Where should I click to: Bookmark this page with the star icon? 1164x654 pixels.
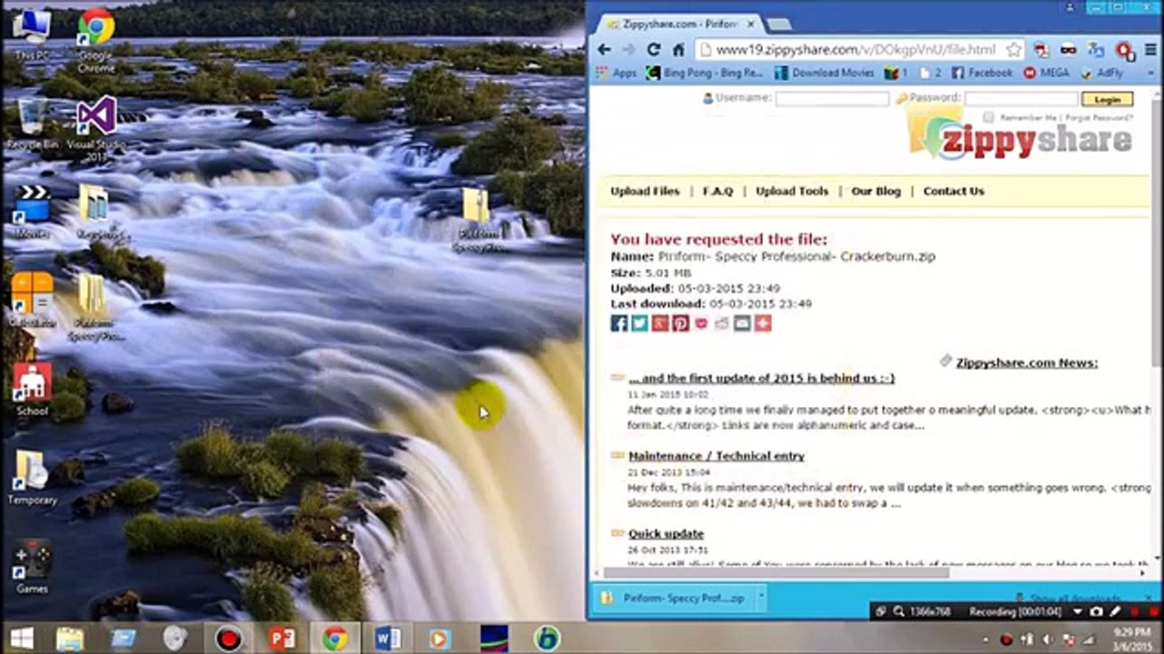[1014, 50]
